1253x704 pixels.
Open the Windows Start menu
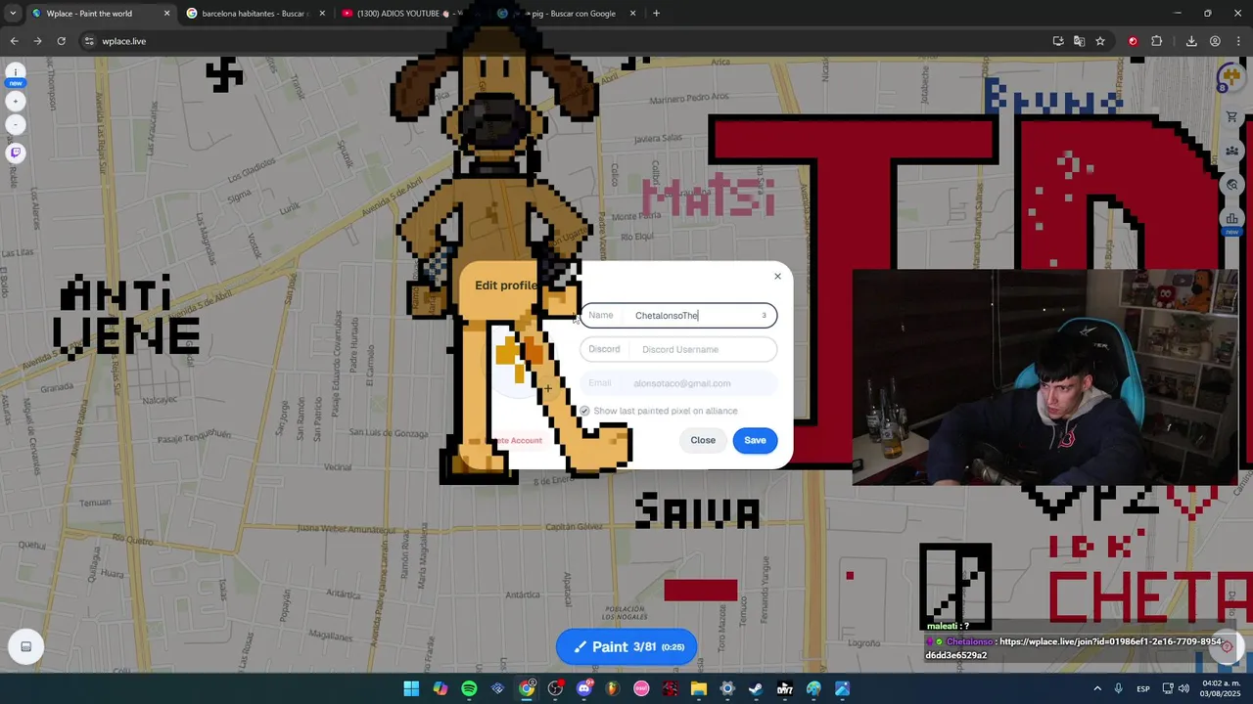pos(411,688)
